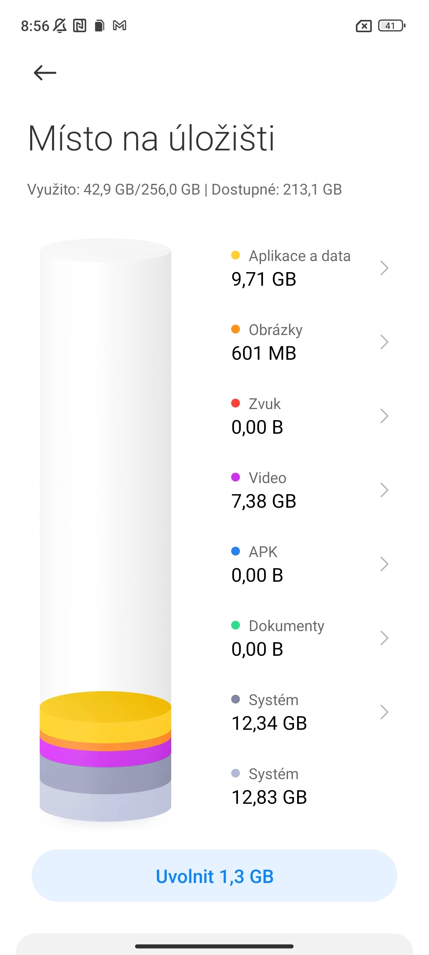The width and height of the screenshot is (429, 955).
Task: Tap the yellow dot beside Aplikace a data
Action: tap(236, 255)
